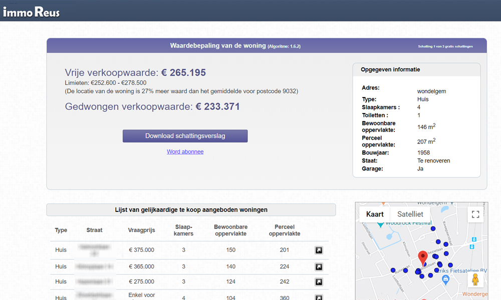Open the photo of the €275.000 listing
The height and width of the screenshot is (300, 501).
[319, 281]
